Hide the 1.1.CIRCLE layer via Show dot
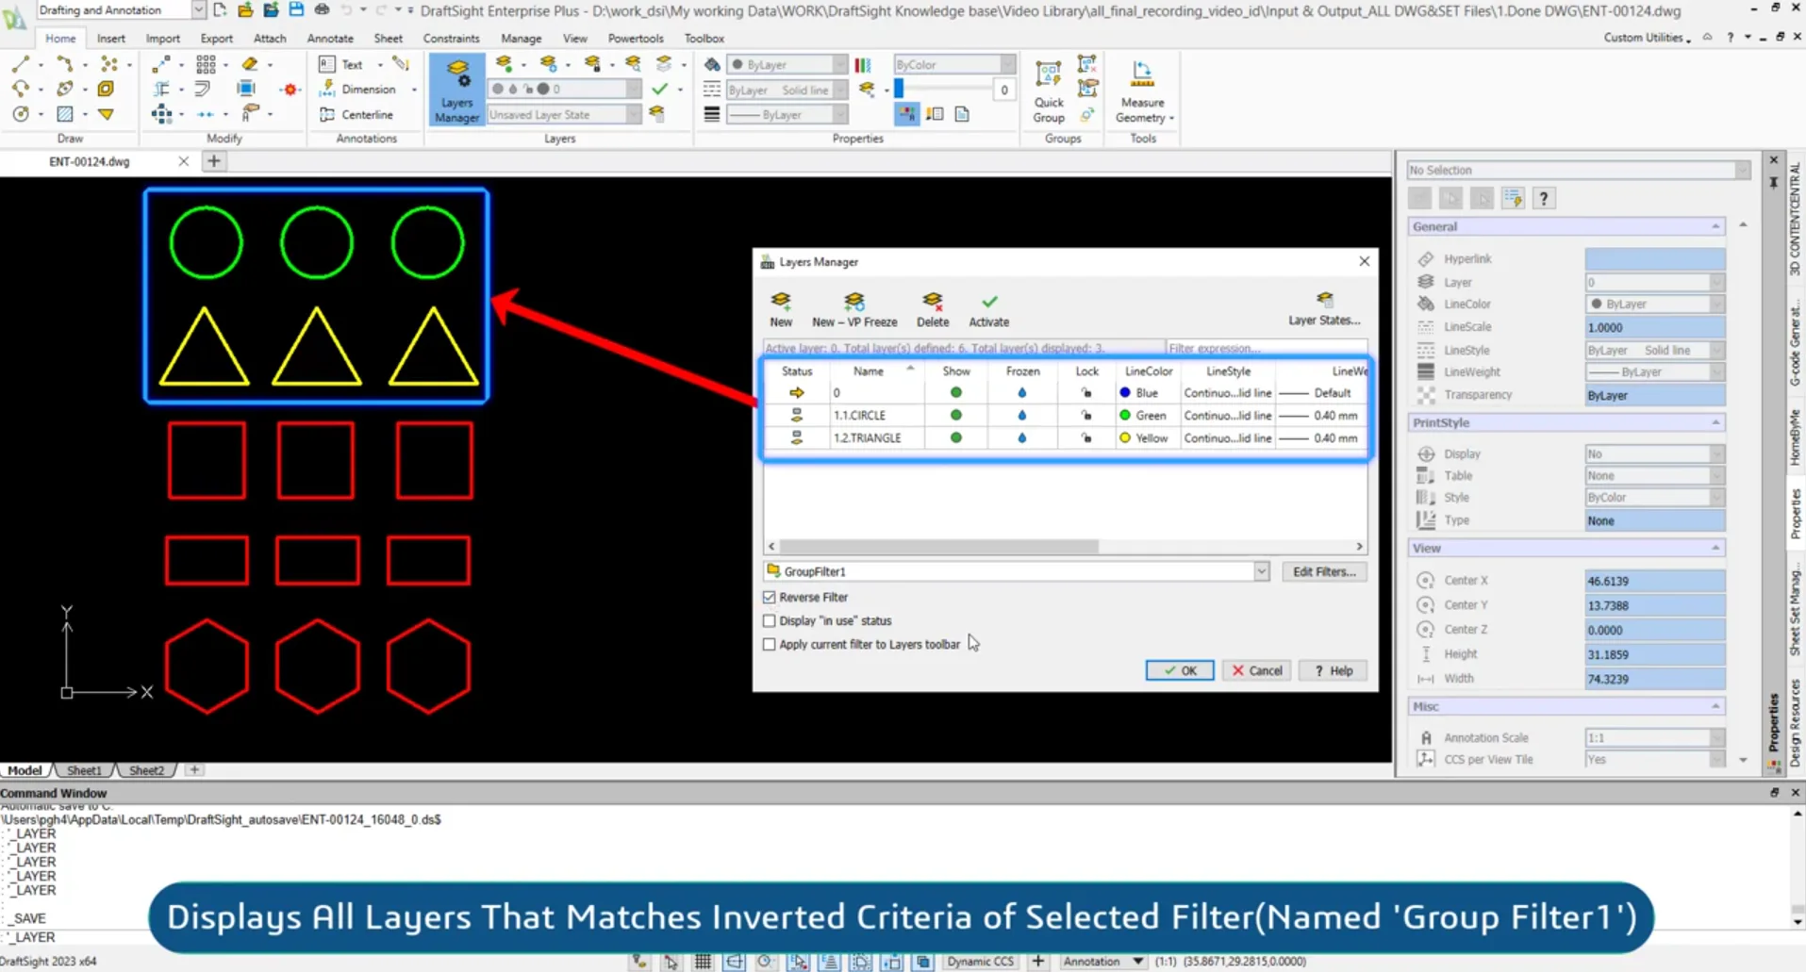The width and height of the screenshot is (1806, 972). [955, 416]
